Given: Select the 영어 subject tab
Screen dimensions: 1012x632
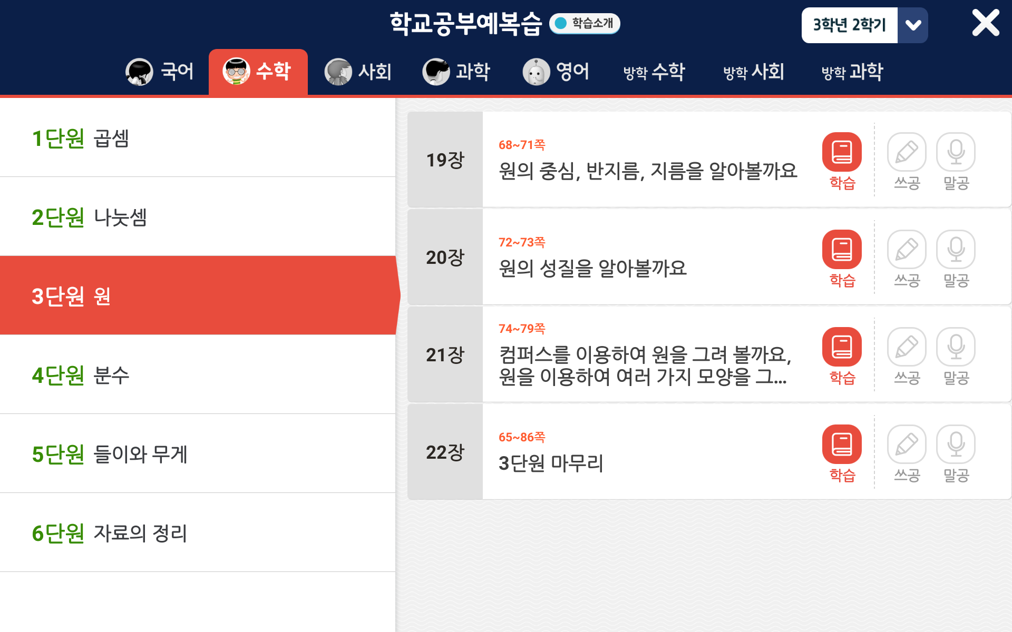Looking at the screenshot, I should click(x=556, y=72).
